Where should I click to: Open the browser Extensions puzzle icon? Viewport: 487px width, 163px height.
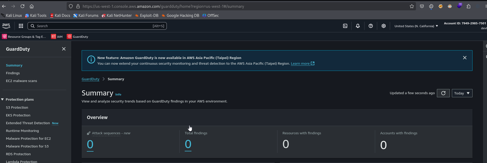468,6
